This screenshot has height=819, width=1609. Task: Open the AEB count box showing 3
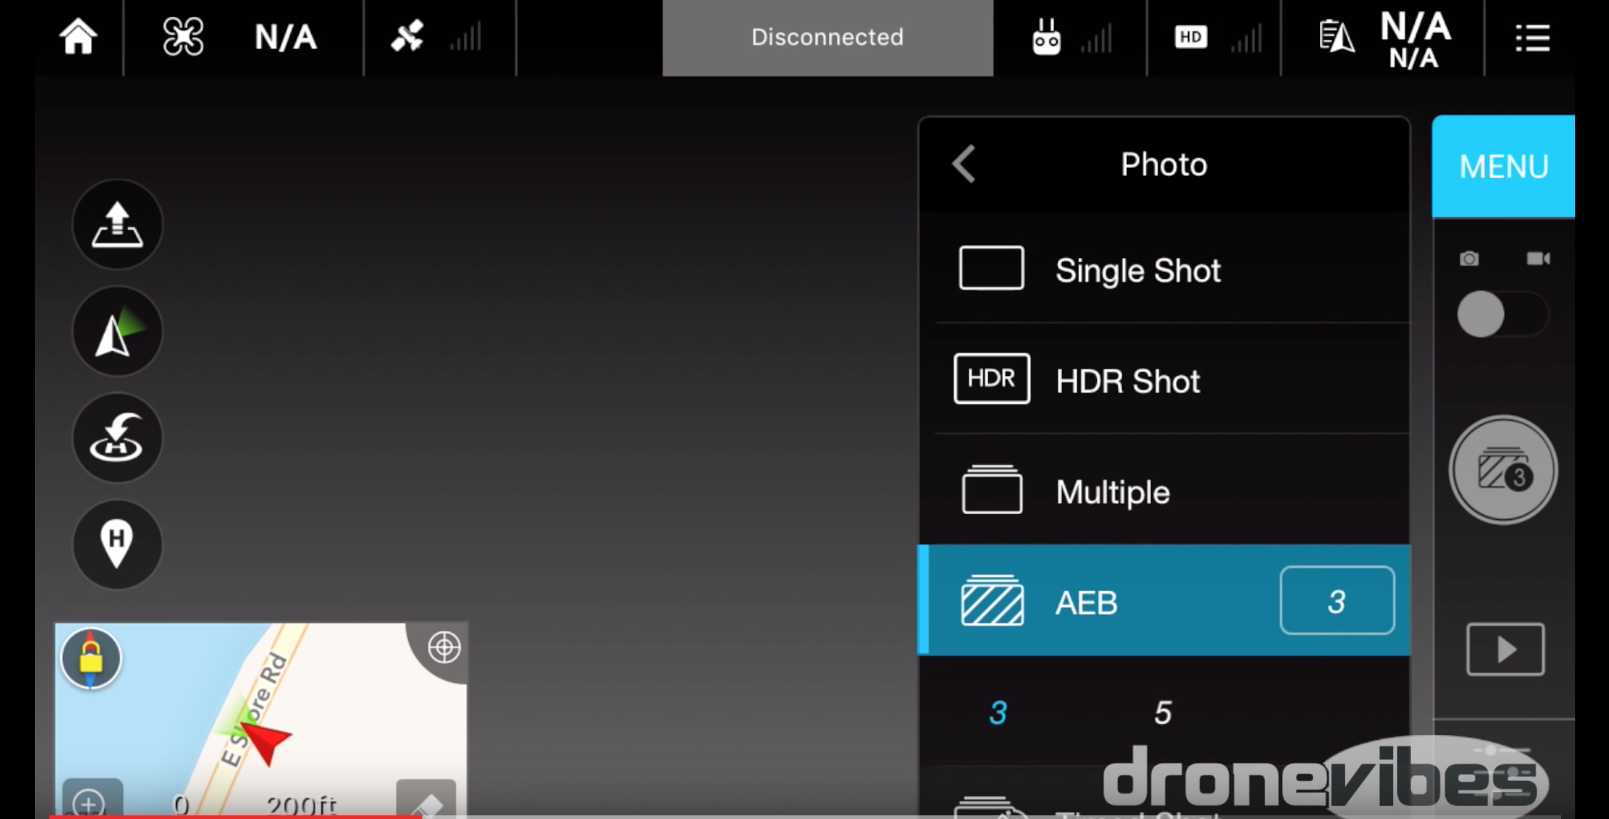coord(1336,601)
